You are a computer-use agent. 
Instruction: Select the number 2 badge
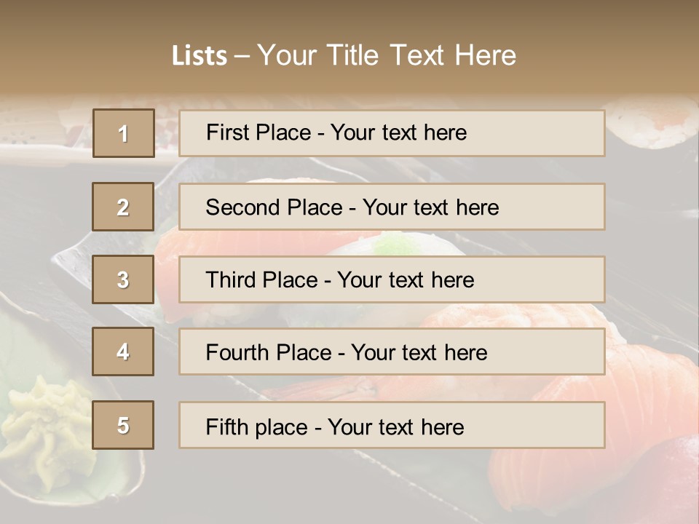click(123, 207)
